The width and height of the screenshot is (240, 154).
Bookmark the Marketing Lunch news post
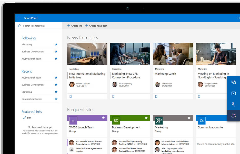tap(156, 97)
